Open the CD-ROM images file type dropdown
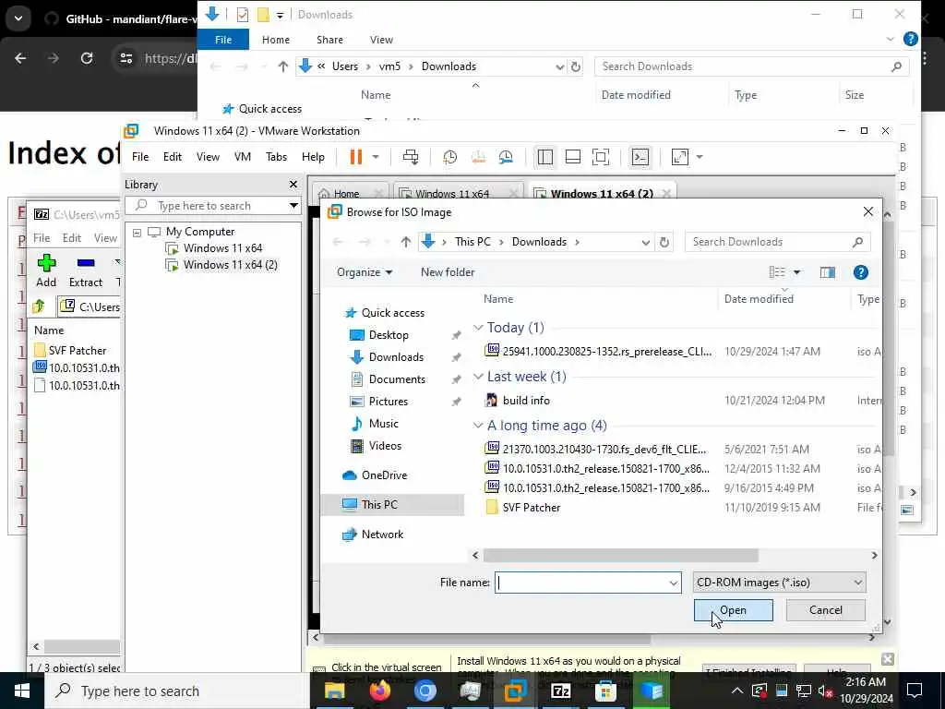 [779, 583]
